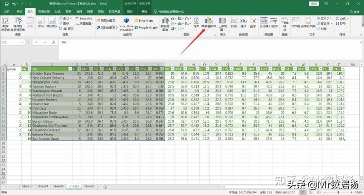Insert Online Pictures (联机图片)
364x195 pixels.
(52, 22)
